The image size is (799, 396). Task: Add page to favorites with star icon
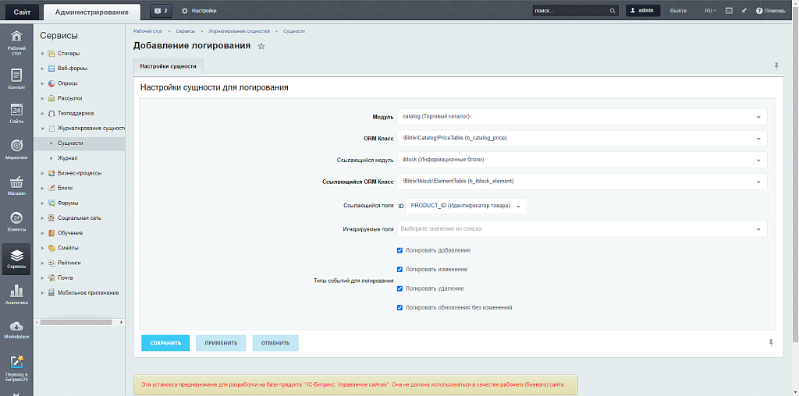pos(261,47)
